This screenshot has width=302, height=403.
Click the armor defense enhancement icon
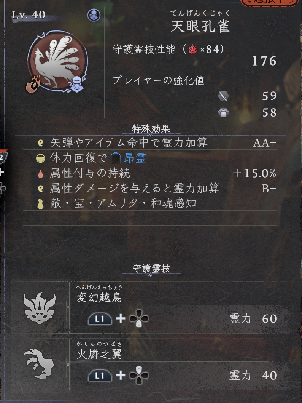pos(223,113)
